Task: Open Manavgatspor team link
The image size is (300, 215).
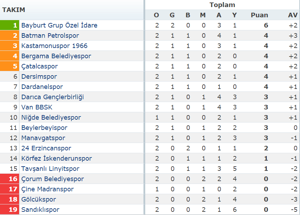Action: 43,138
